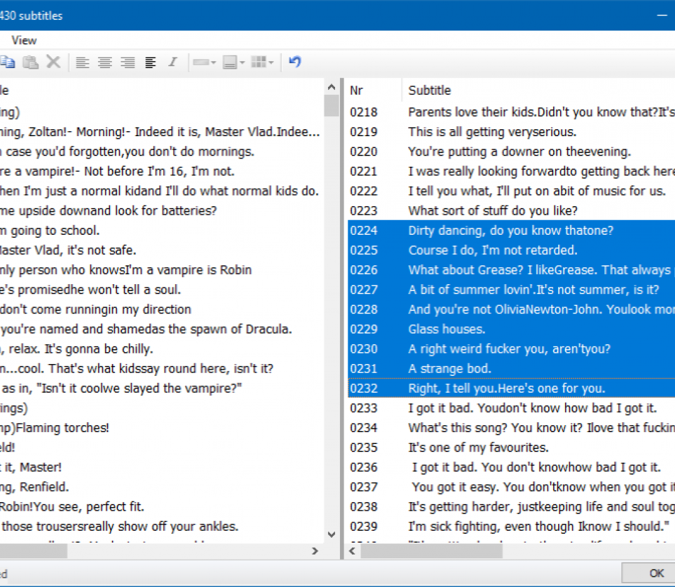Align text left using the toolbar
The height and width of the screenshot is (587, 675).
tap(82, 62)
